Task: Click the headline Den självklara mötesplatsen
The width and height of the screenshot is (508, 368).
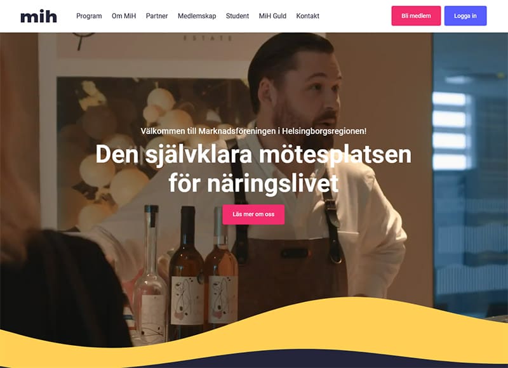Action: point(253,155)
